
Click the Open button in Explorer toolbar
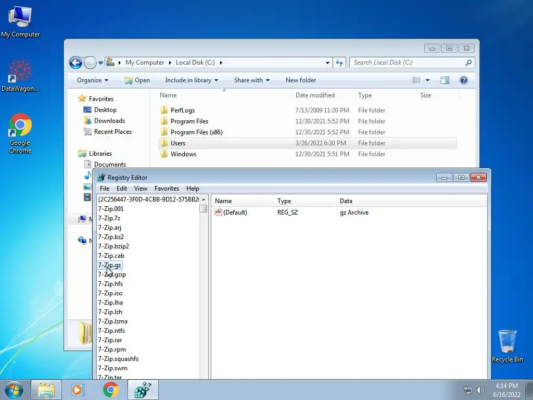137,80
